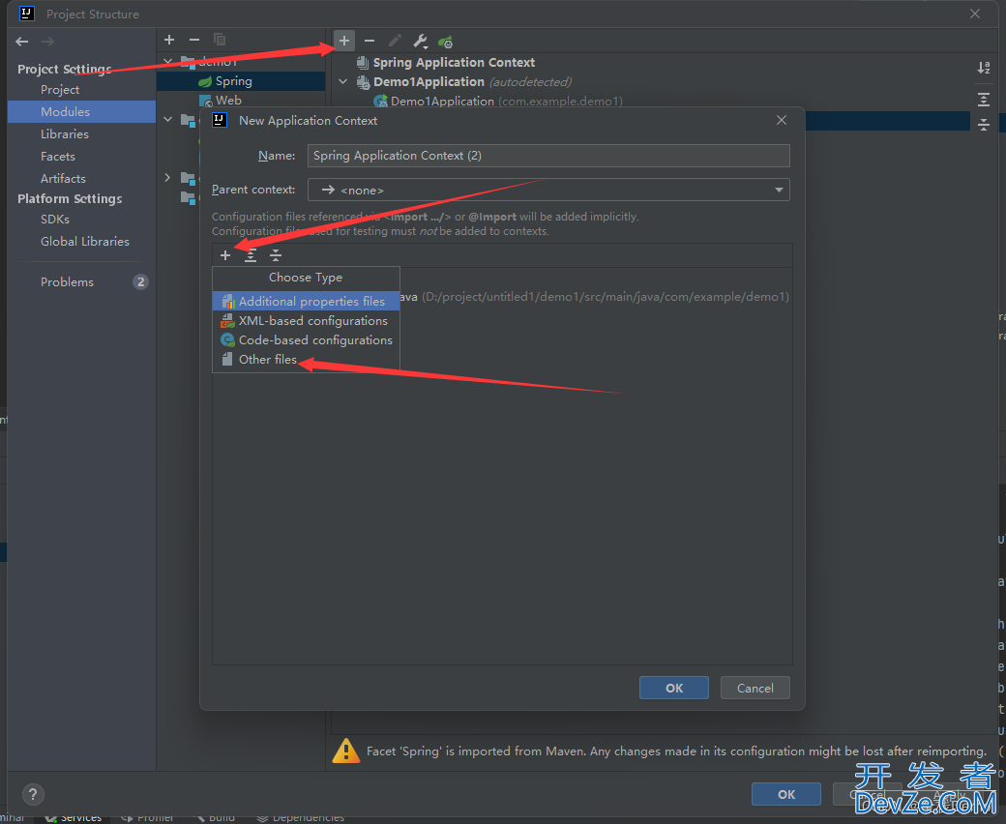Edit the selected context using the pencil icon
The width and height of the screenshot is (1006, 824).
click(396, 41)
